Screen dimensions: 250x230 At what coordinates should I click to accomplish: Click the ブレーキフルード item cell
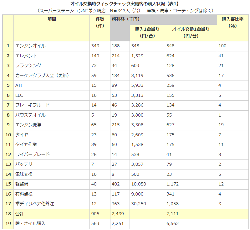tap(33, 105)
